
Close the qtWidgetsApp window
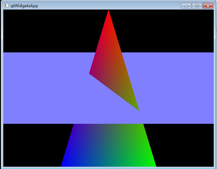(208, 6)
